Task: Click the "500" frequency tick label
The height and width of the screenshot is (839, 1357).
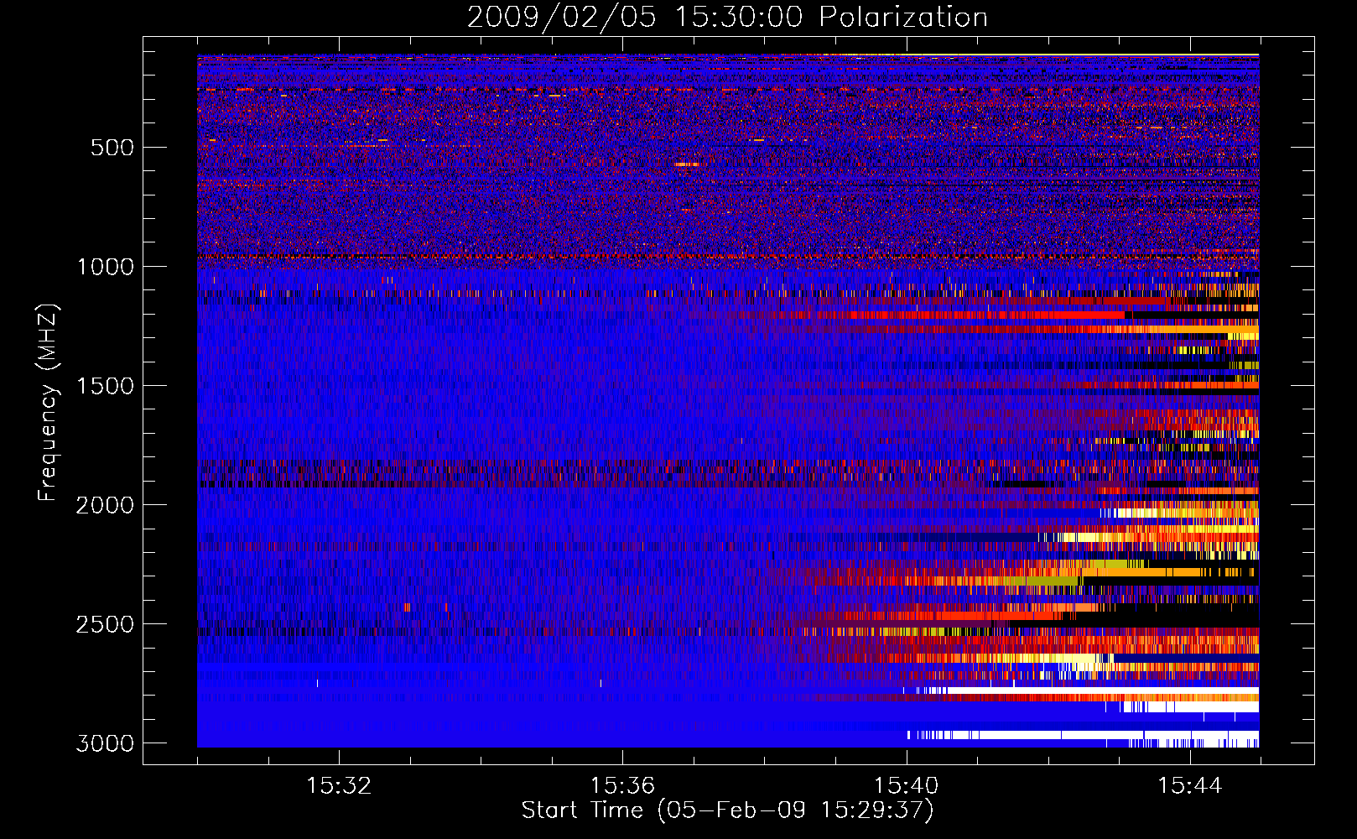Action: click(112, 148)
